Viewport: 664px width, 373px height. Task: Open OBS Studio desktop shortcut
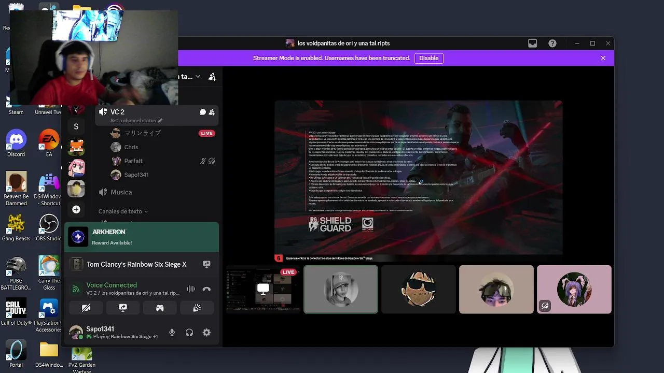click(49, 228)
